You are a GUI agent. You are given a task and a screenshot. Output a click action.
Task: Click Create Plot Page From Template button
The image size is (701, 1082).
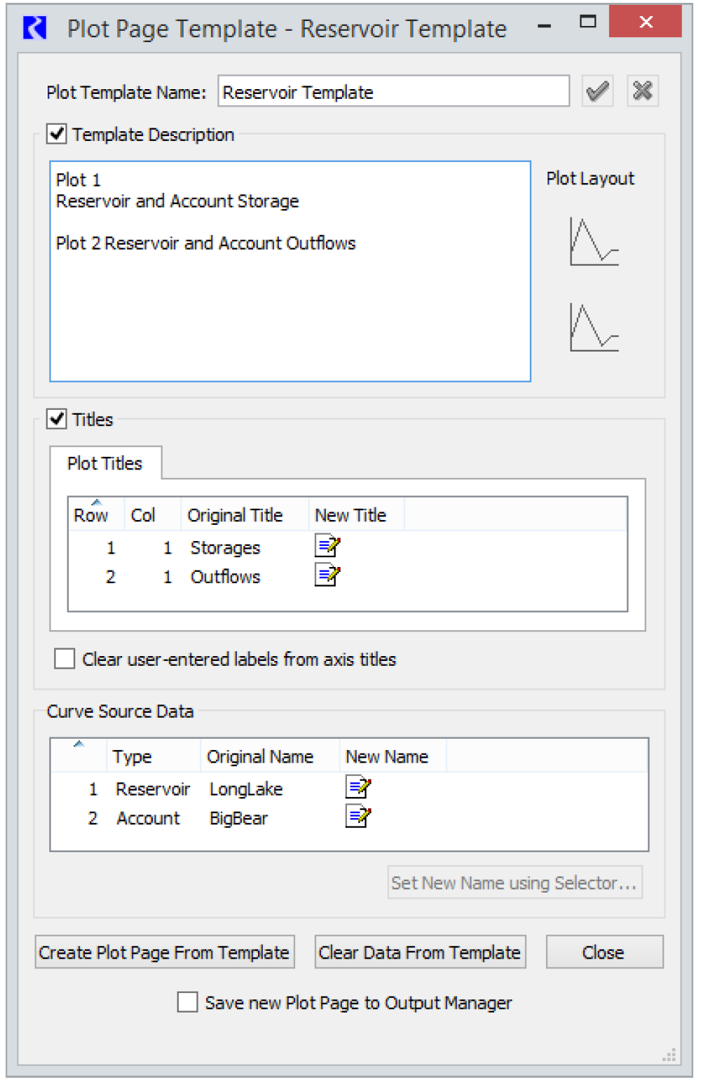point(165,952)
